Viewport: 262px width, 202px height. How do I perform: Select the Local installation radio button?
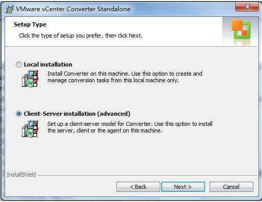click(x=19, y=64)
